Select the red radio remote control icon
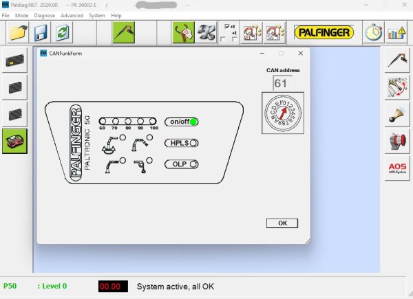This screenshot has width=413, height=299. tap(14, 141)
